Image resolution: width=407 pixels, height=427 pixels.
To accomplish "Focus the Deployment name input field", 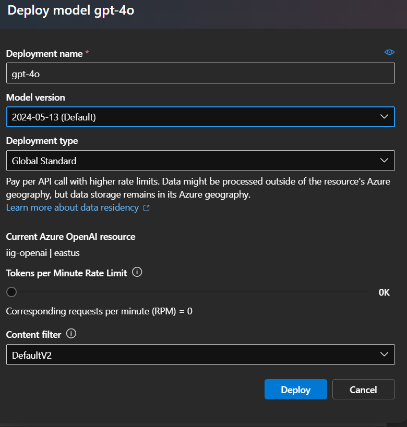I will tap(200, 73).
